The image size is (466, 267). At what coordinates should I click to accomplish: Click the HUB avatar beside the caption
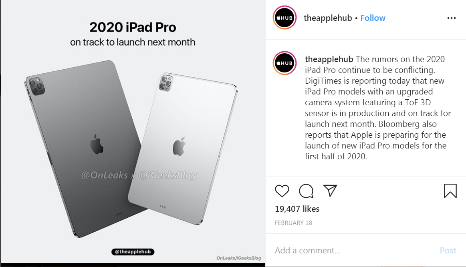coord(284,63)
